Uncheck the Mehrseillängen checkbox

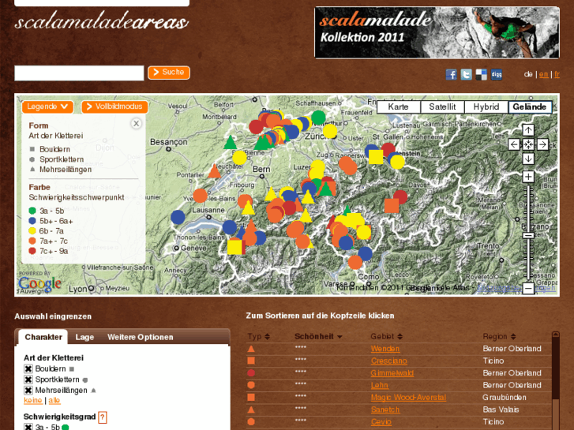coord(28,391)
